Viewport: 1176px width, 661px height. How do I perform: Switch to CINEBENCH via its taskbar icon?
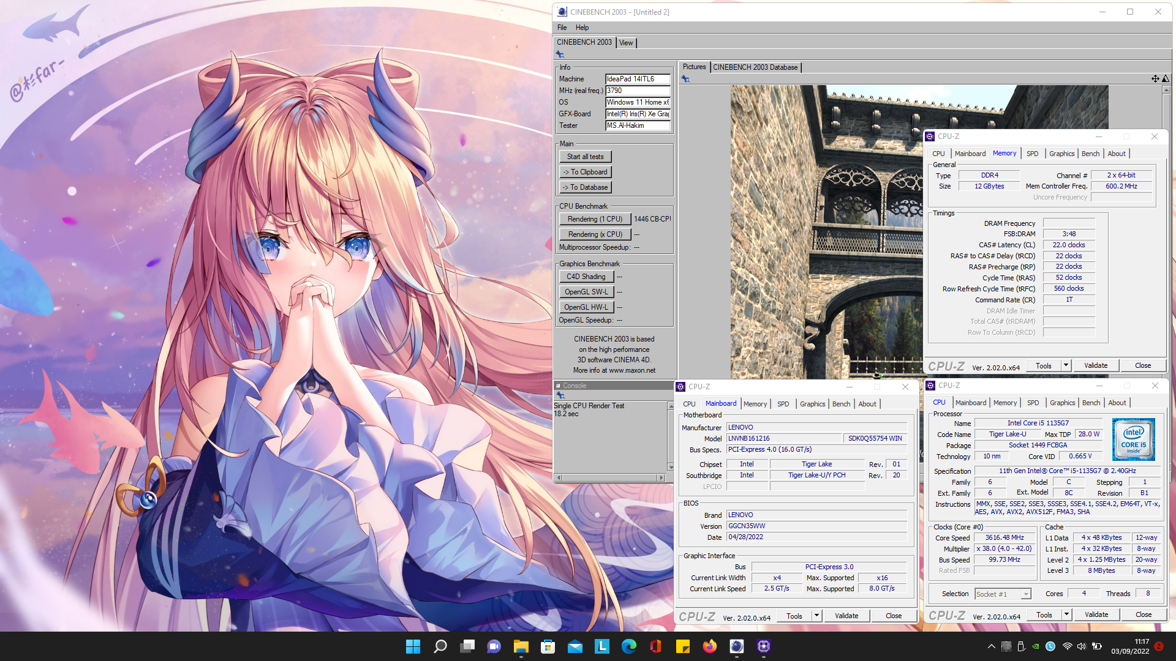(736, 646)
